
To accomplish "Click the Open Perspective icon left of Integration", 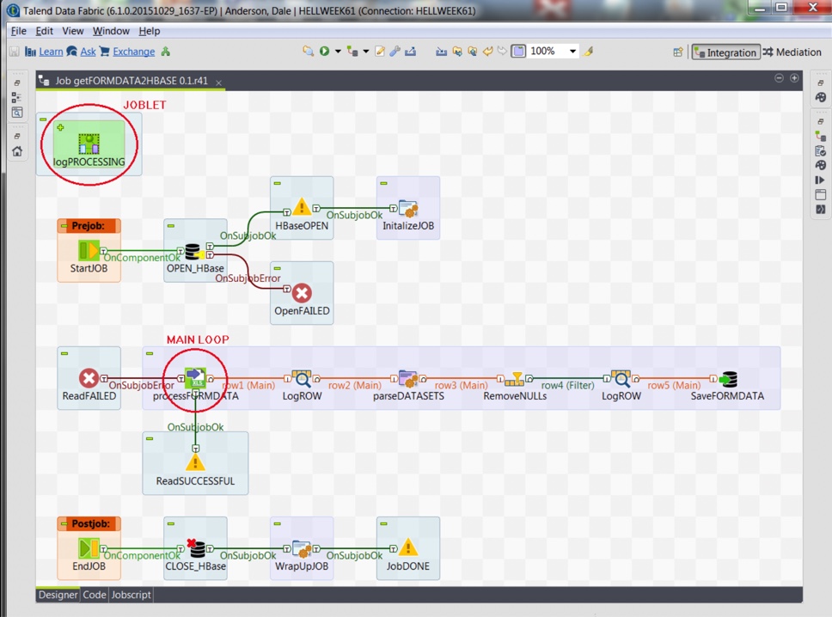I will coord(678,52).
